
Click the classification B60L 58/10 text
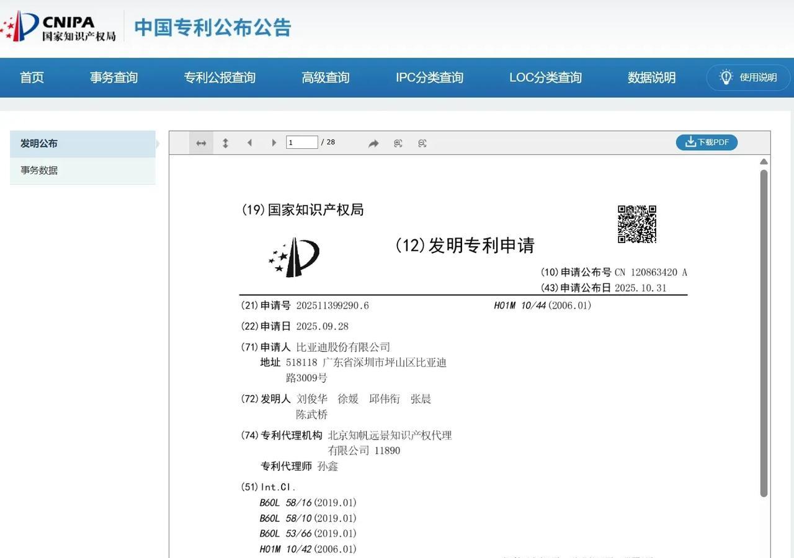coord(308,518)
